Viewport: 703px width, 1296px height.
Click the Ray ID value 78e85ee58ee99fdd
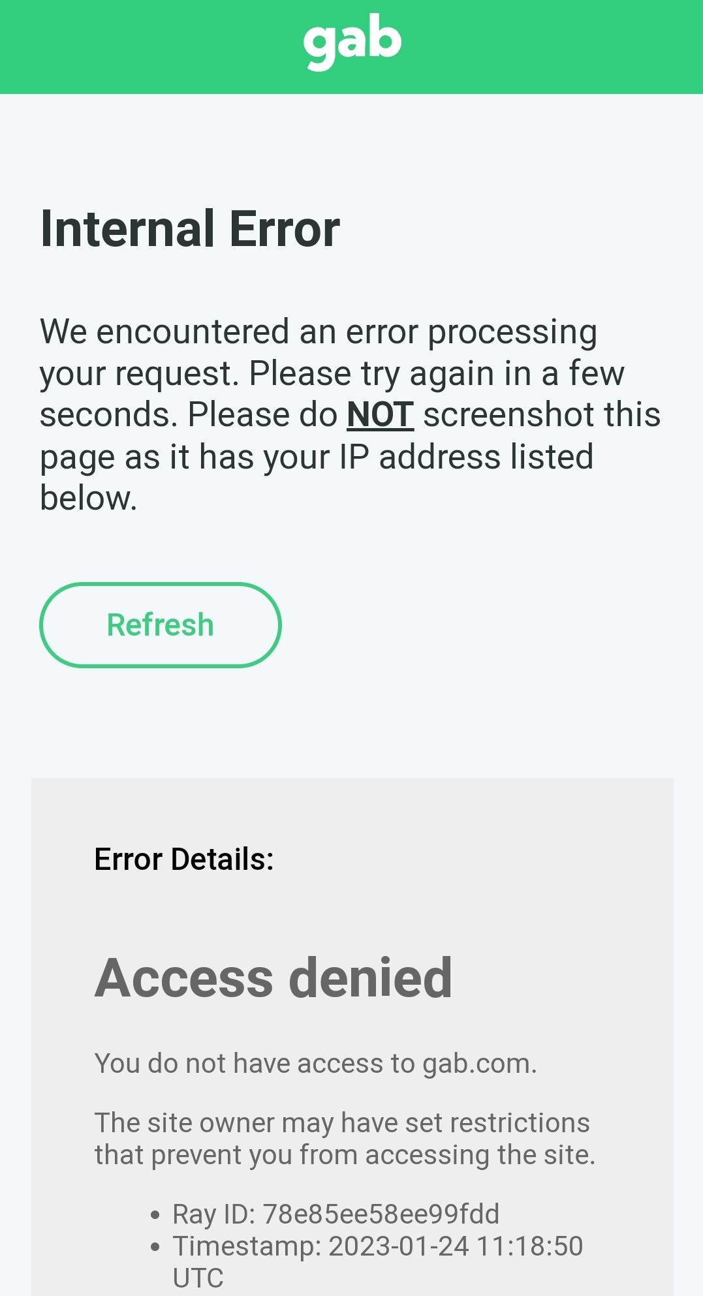point(381,1214)
